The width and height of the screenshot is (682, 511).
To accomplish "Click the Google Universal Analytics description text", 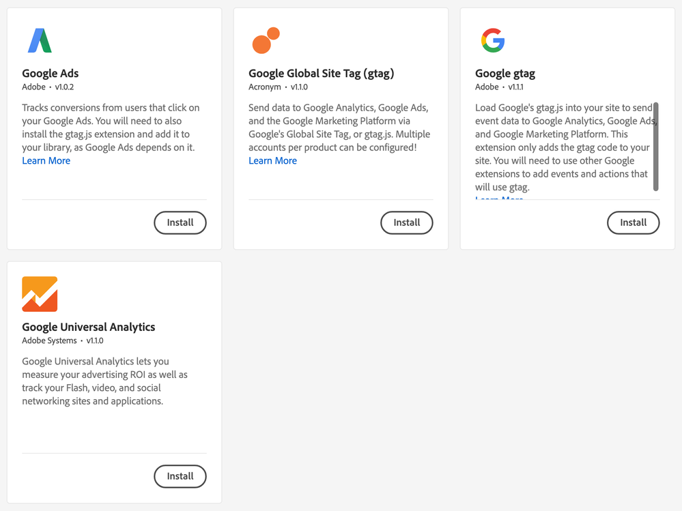I will (x=105, y=381).
